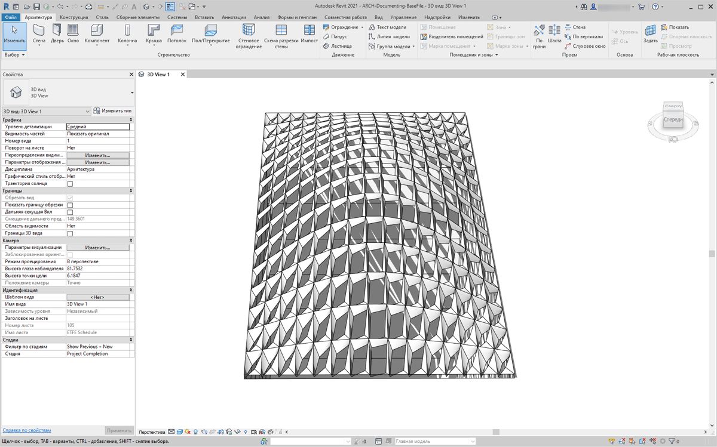Image resolution: width=717 pixels, height=447 pixels.
Task: Select Слуховое окно dormer tool
Action: [584, 46]
